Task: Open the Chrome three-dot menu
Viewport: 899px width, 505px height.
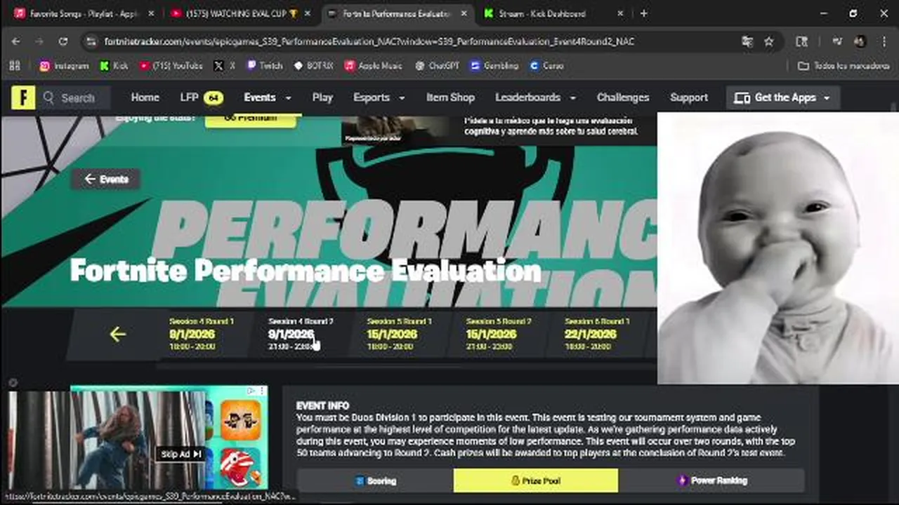Action: point(884,41)
